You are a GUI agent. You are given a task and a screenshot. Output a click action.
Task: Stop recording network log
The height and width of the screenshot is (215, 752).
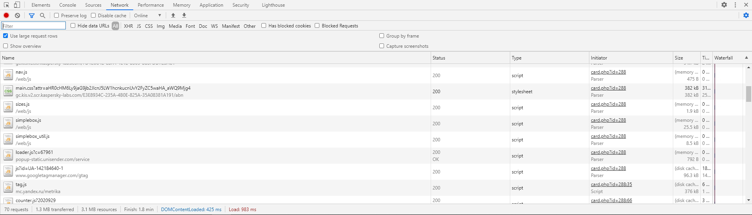pyautogui.click(x=6, y=15)
